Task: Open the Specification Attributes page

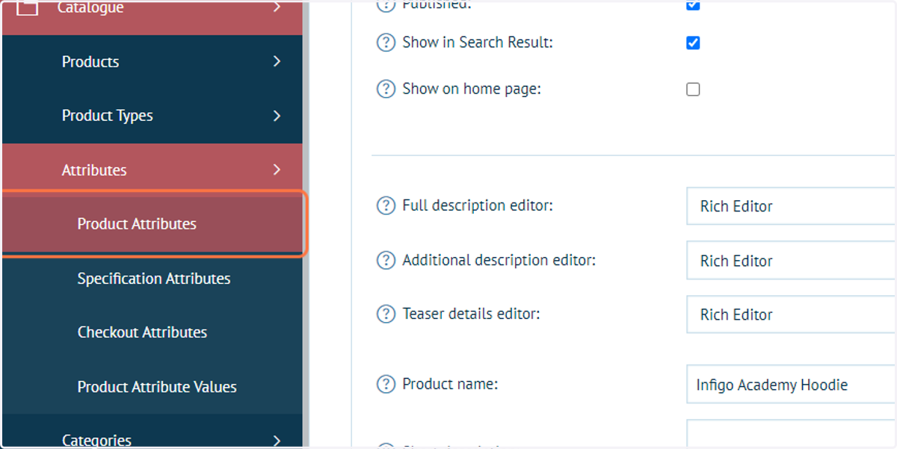Action: (x=152, y=279)
